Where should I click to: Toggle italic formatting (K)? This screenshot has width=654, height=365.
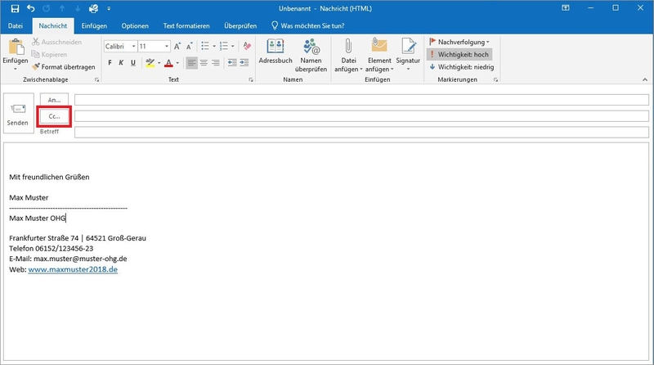click(121, 63)
